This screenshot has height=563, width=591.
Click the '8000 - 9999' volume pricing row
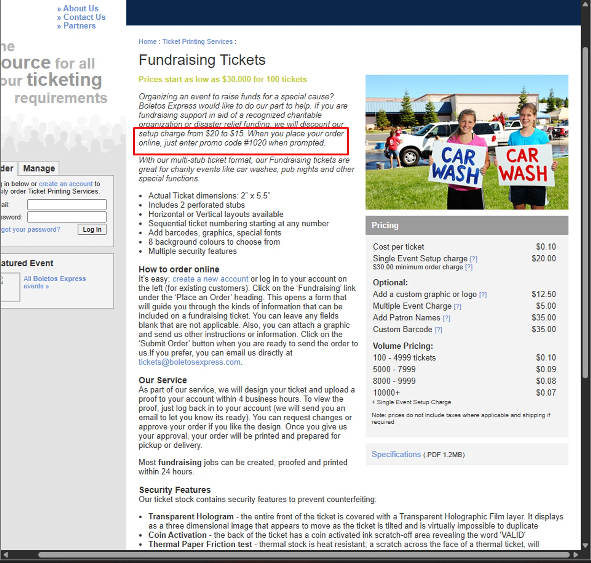[x=465, y=381]
